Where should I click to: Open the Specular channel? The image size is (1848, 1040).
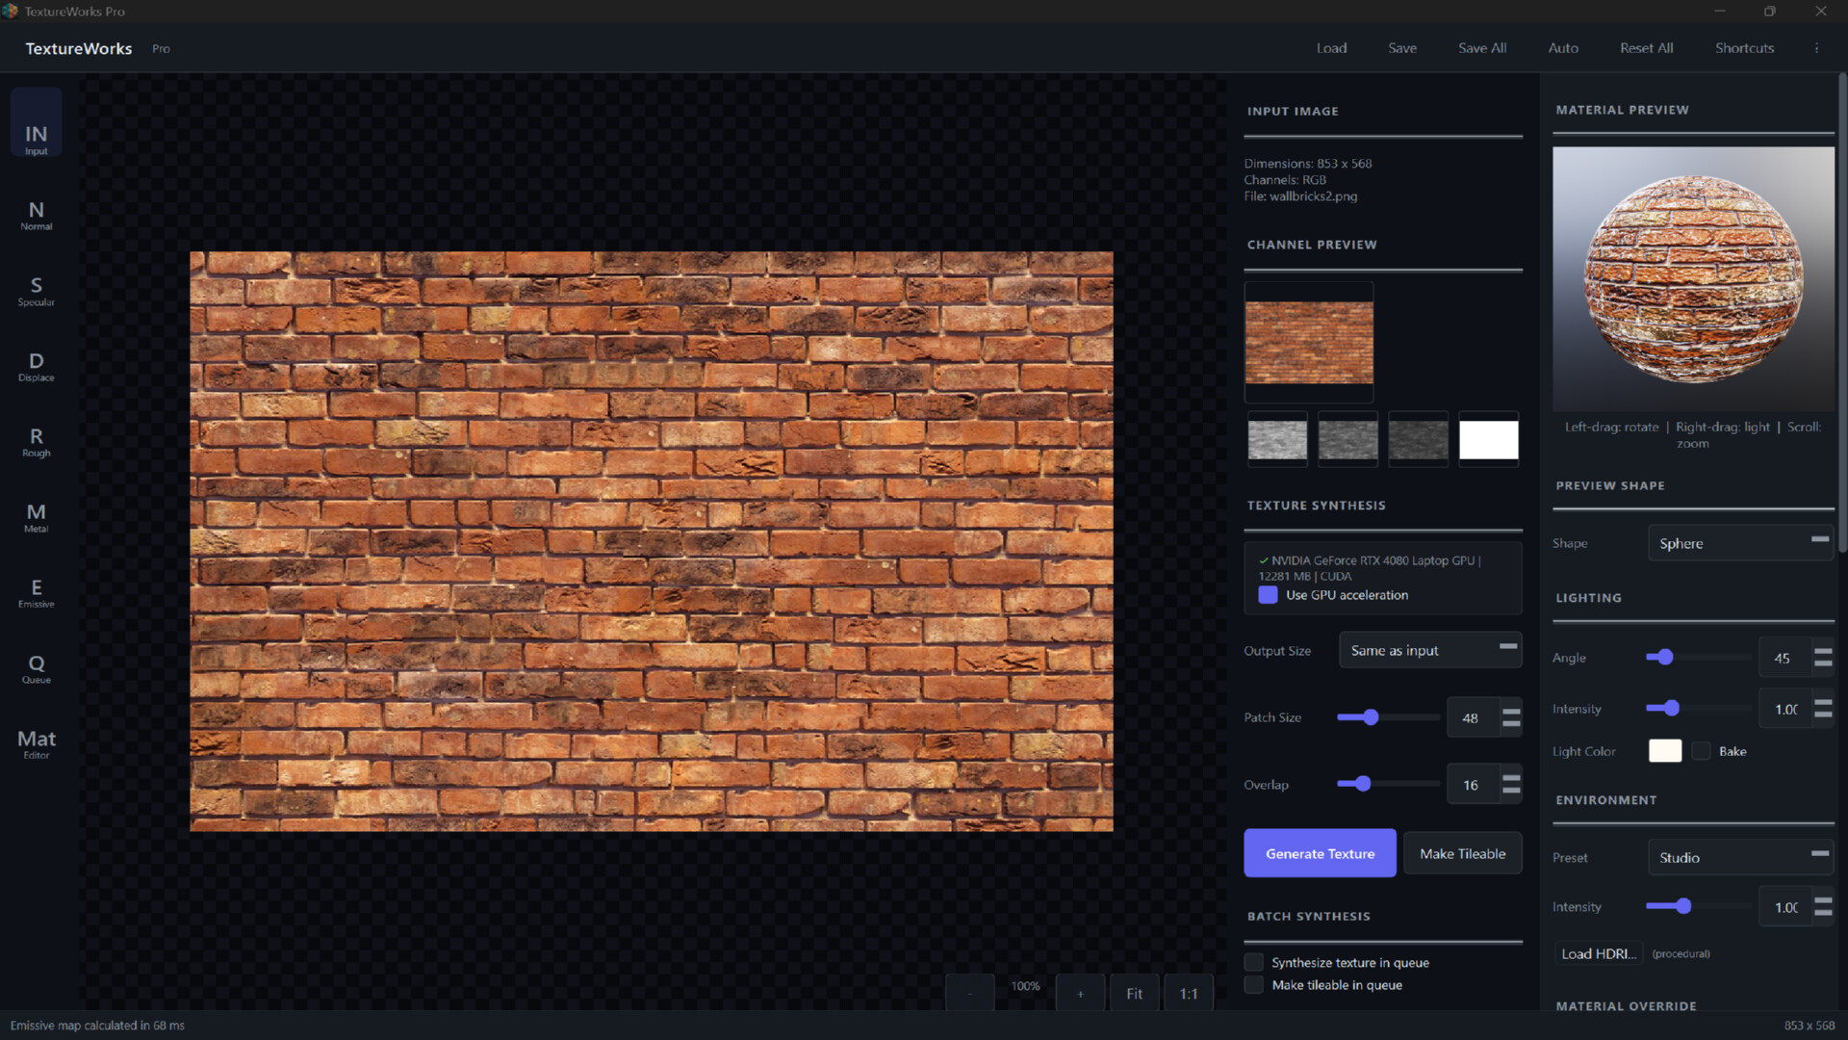(x=36, y=291)
